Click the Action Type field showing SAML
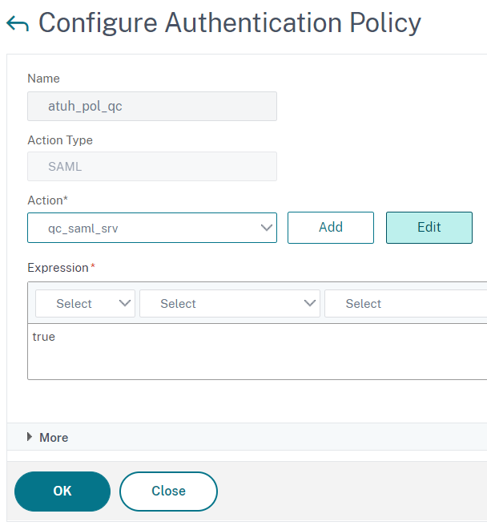This screenshot has height=530, width=487. [x=152, y=167]
